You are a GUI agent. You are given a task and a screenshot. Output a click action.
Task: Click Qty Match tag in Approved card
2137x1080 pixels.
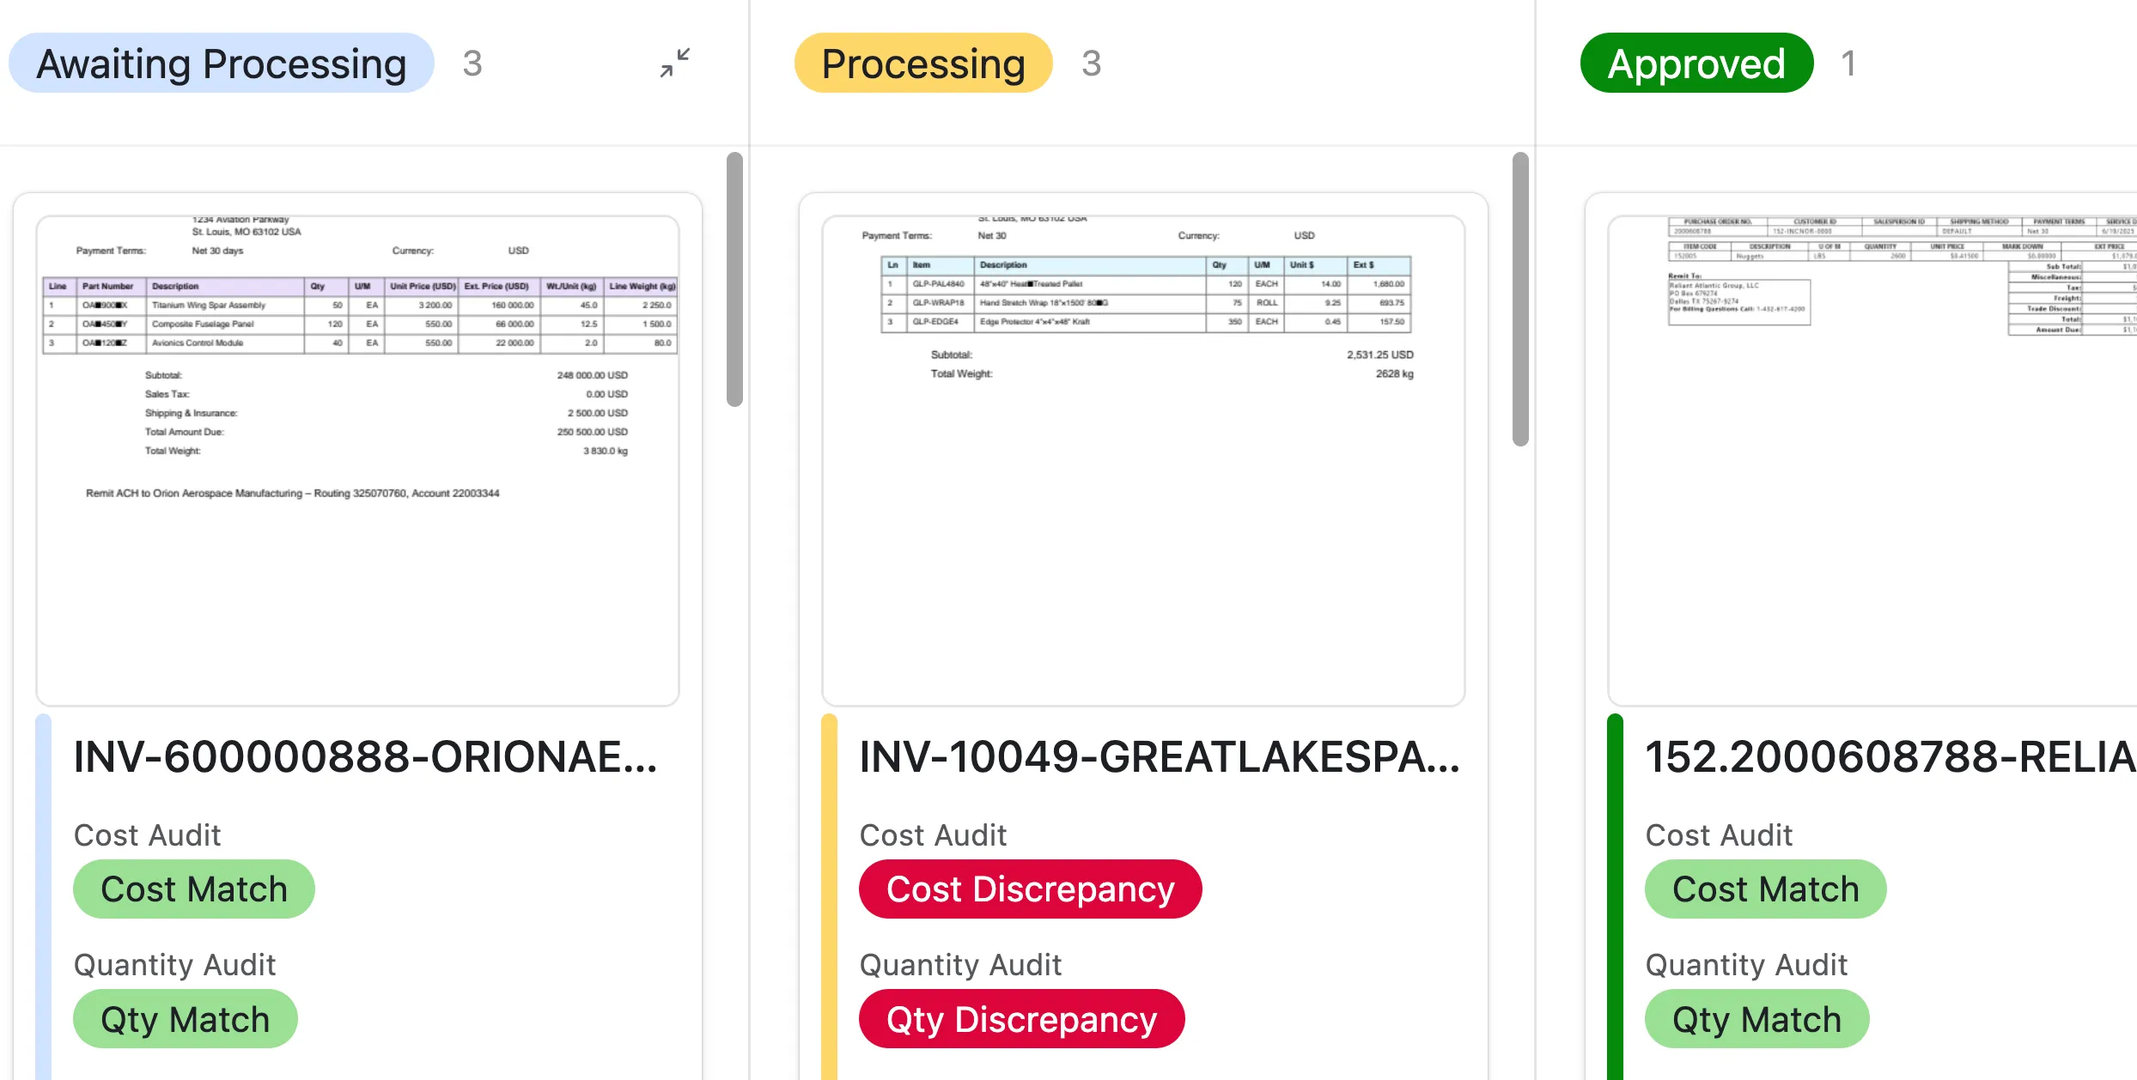(1757, 1019)
